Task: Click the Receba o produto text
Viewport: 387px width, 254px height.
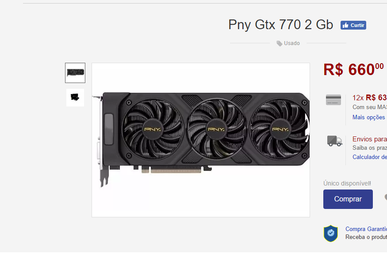Action: (x=366, y=237)
